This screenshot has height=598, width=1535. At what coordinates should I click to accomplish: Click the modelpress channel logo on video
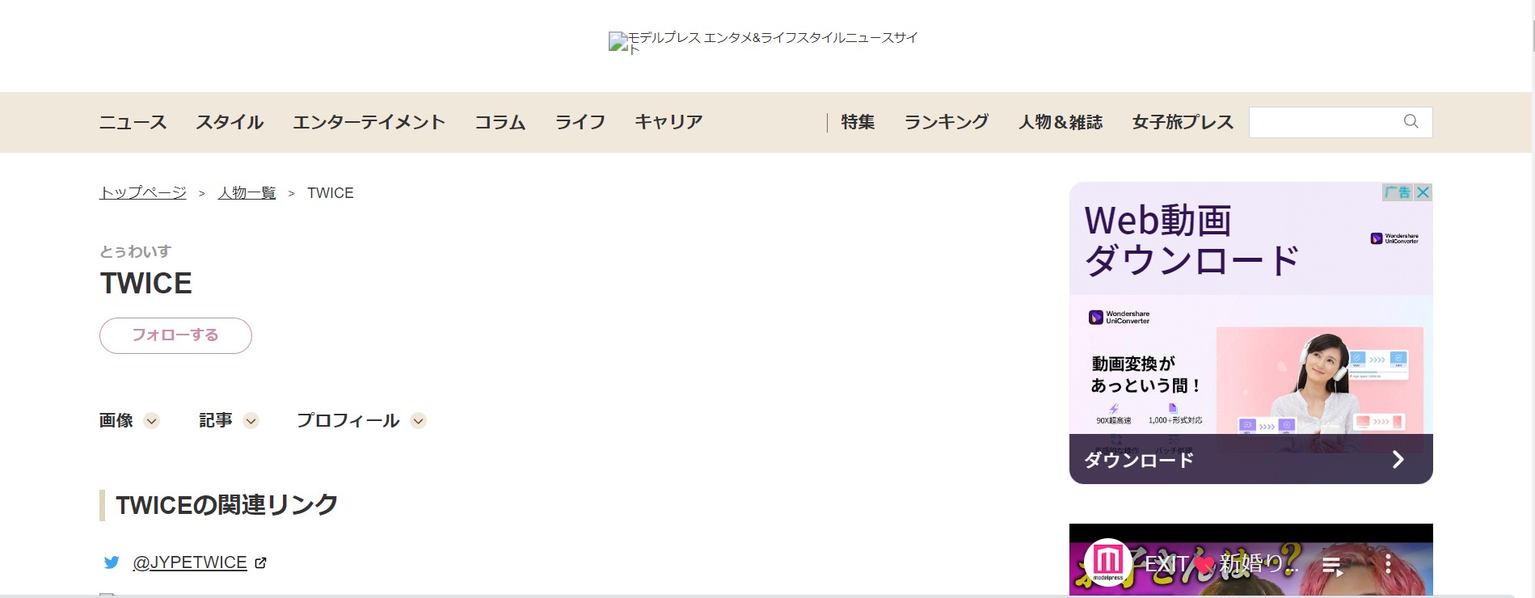coord(1107,562)
